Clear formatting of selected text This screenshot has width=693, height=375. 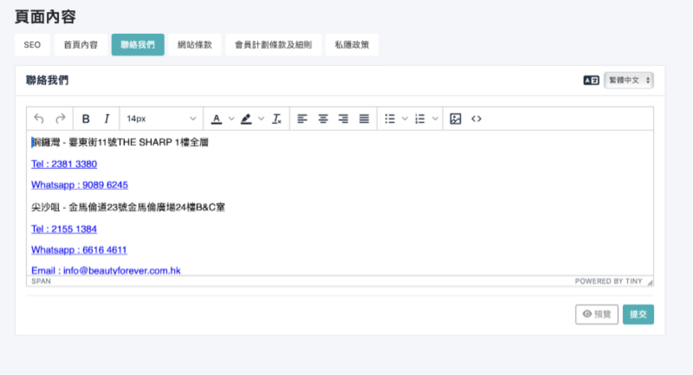tap(277, 119)
